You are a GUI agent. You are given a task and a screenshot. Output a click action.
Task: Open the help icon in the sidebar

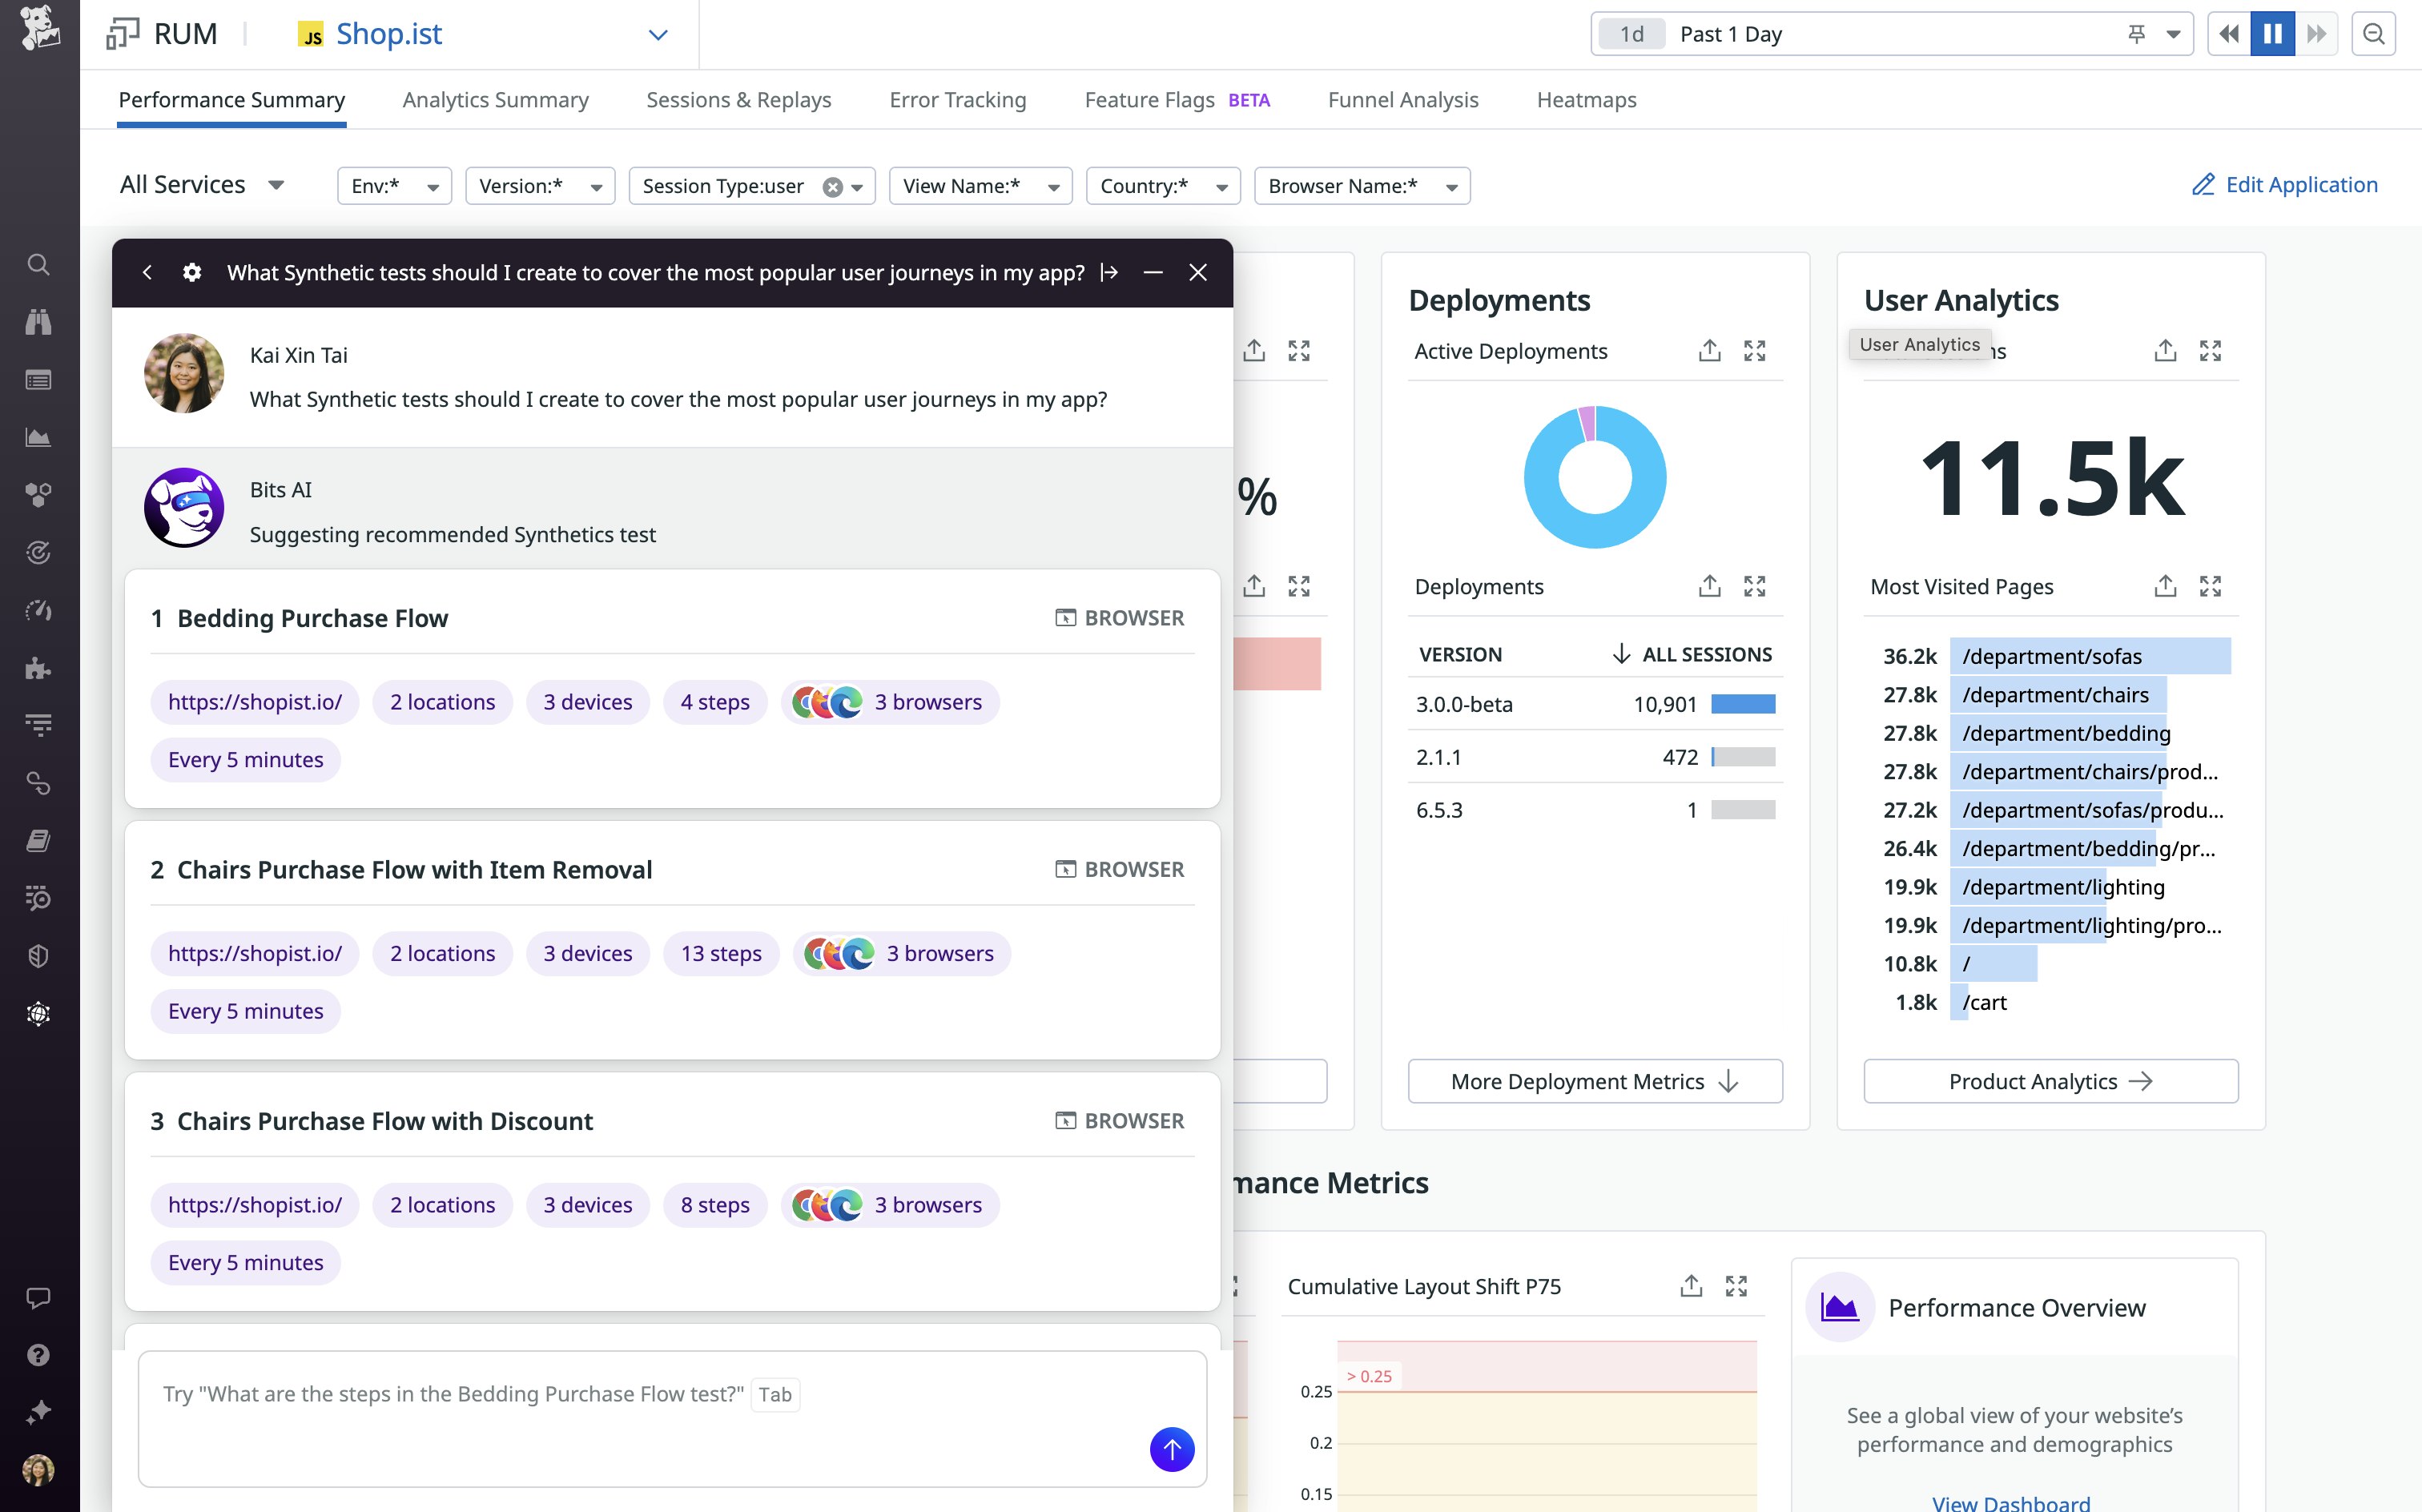(x=38, y=1355)
